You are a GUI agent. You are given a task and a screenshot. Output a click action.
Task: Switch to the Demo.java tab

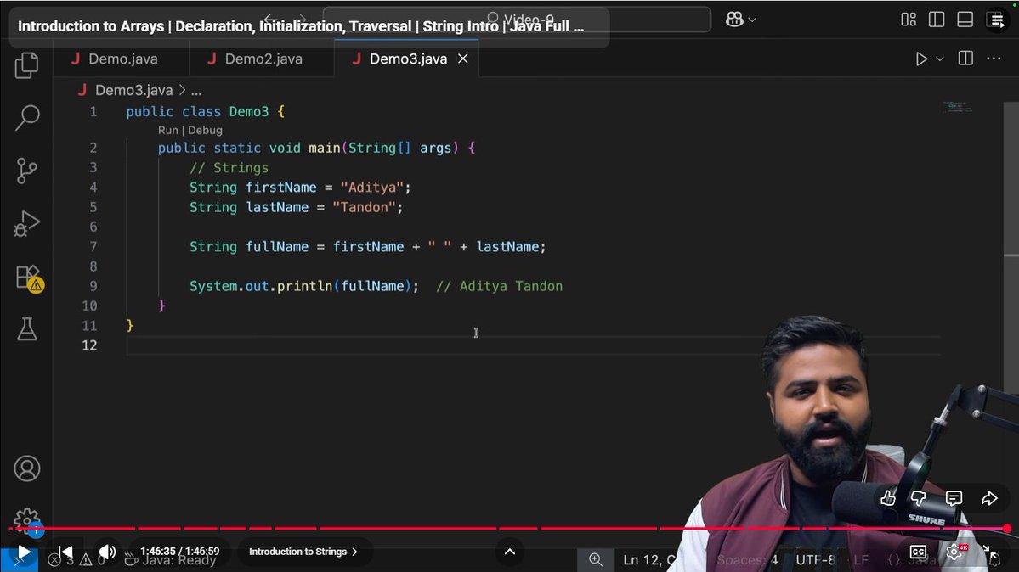pos(122,59)
